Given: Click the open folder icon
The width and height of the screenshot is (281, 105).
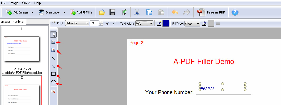Looking at the screenshot, I should 102,12.
